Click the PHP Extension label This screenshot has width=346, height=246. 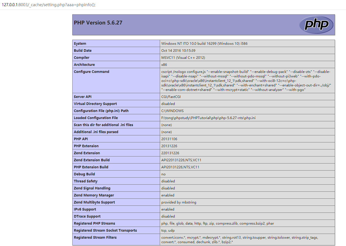[x=86, y=146]
